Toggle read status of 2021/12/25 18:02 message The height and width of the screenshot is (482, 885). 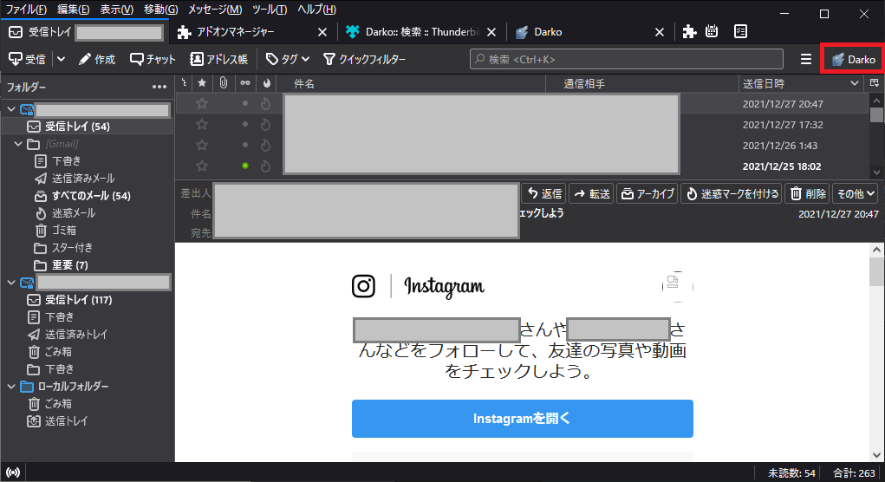coord(245,166)
